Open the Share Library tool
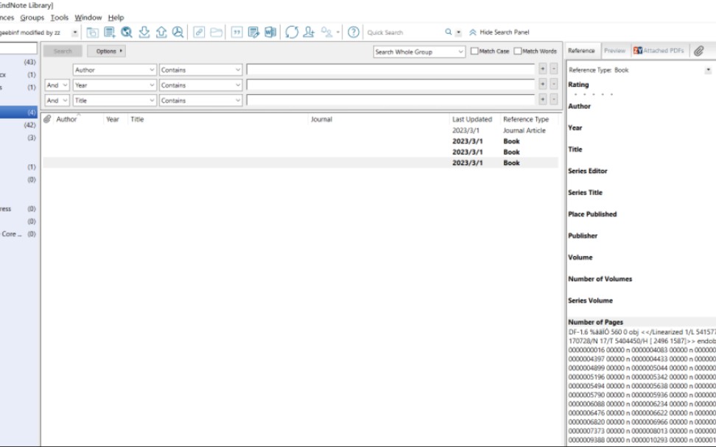Image resolution: width=716 pixels, height=447 pixels. (x=309, y=32)
